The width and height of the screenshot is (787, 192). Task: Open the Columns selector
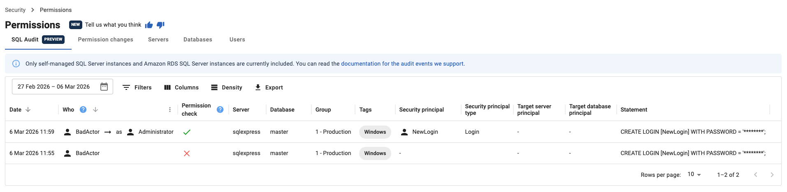coord(181,87)
